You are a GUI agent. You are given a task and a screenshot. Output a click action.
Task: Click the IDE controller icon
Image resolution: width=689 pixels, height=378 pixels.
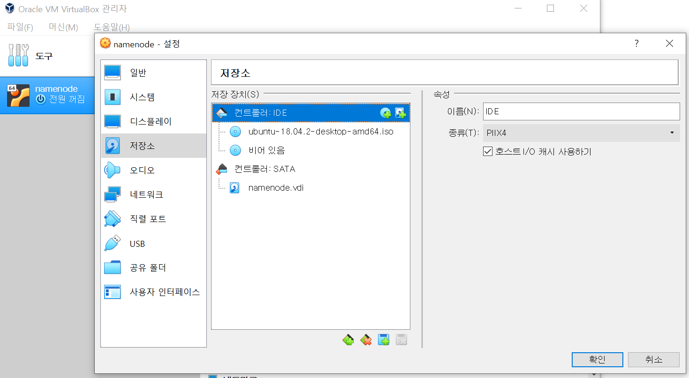(221, 113)
